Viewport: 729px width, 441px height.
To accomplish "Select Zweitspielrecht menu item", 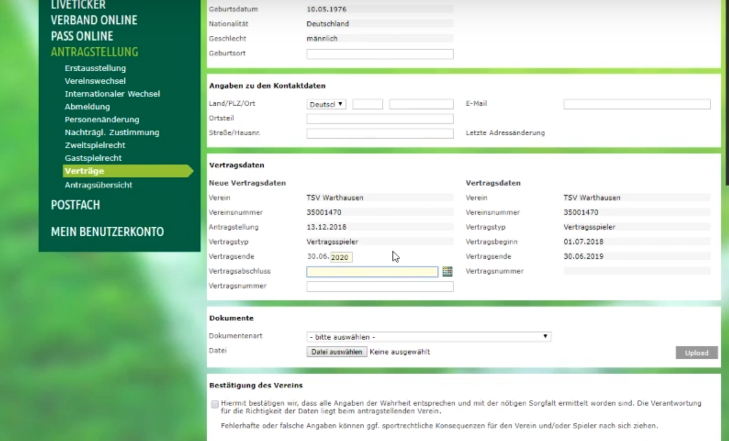I will (95, 145).
